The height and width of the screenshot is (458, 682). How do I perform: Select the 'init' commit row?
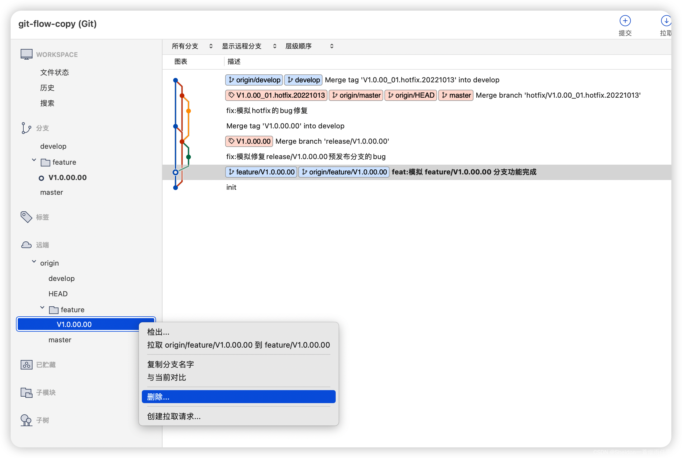click(231, 187)
